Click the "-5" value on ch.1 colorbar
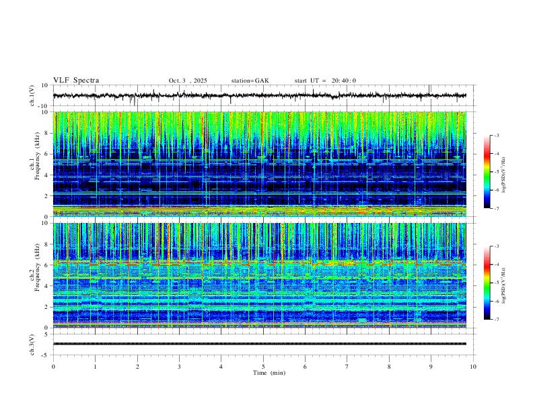 497,172
